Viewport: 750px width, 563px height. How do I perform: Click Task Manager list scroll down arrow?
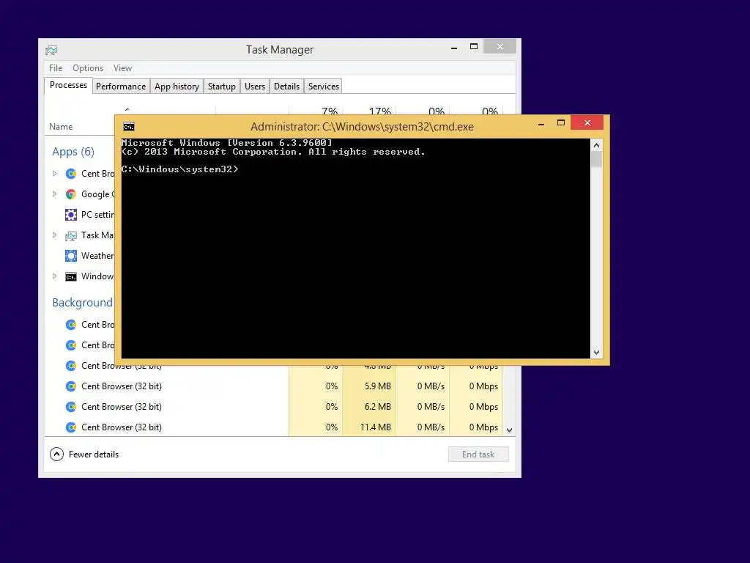tap(510, 430)
